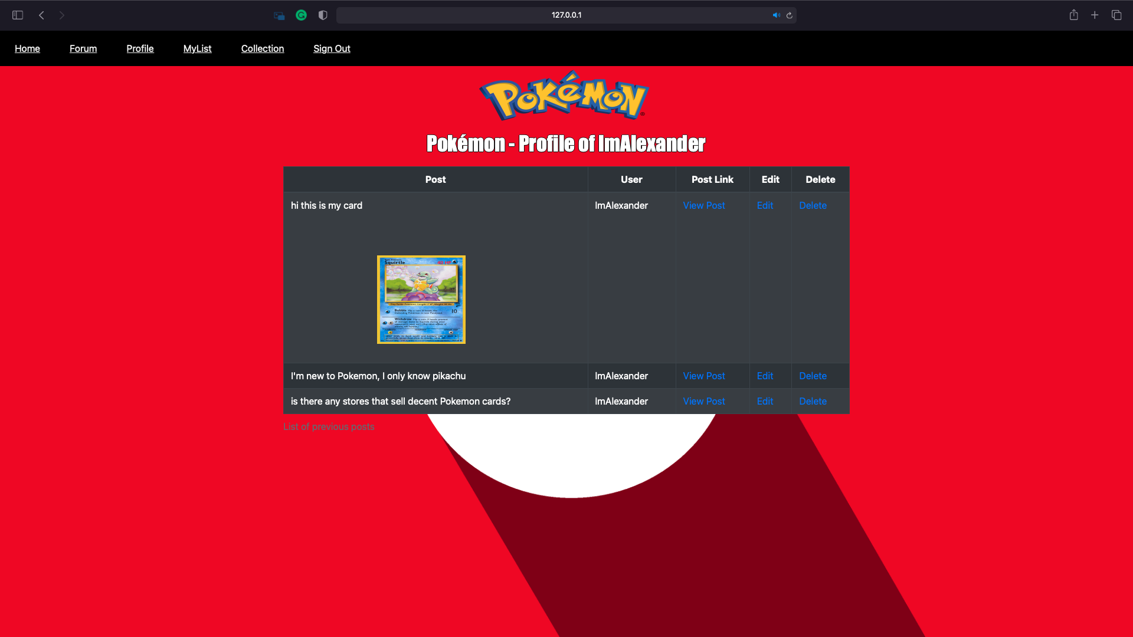Click the 'Edit' column header
1133x637 pixels.
point(770,179)
